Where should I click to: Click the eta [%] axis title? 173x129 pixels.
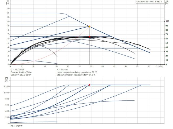167,2
